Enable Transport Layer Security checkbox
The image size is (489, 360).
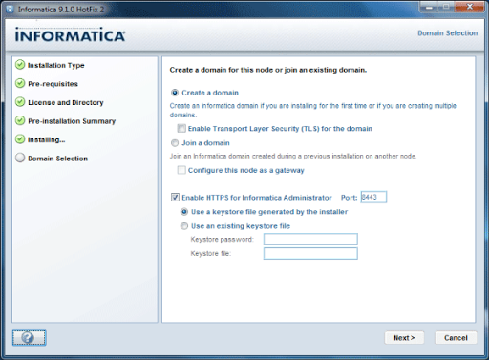pyautogui.click(x=181, y=129)
